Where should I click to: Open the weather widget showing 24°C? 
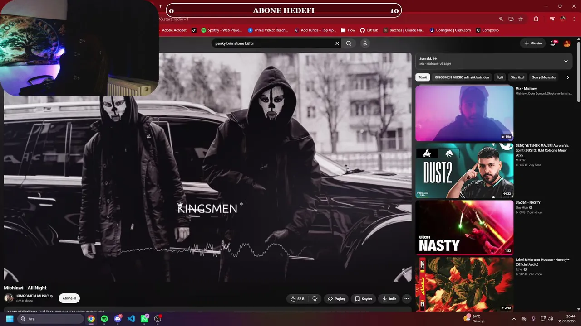coord(474,319)
